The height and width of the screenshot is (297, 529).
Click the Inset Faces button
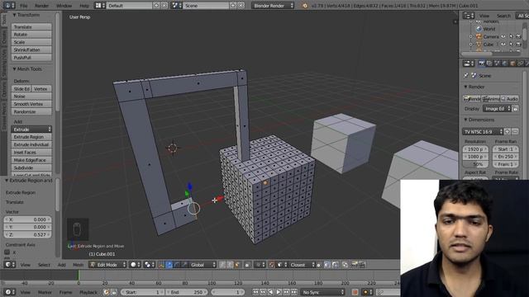31,152
